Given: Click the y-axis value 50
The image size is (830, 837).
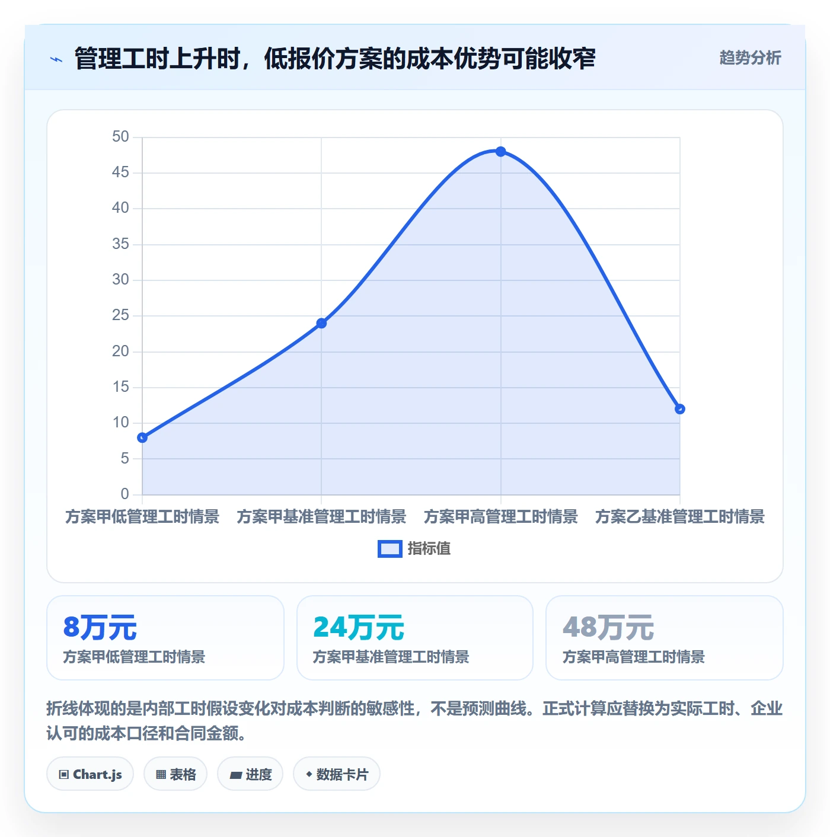Looking at the screenshot, I should point(120,137).
